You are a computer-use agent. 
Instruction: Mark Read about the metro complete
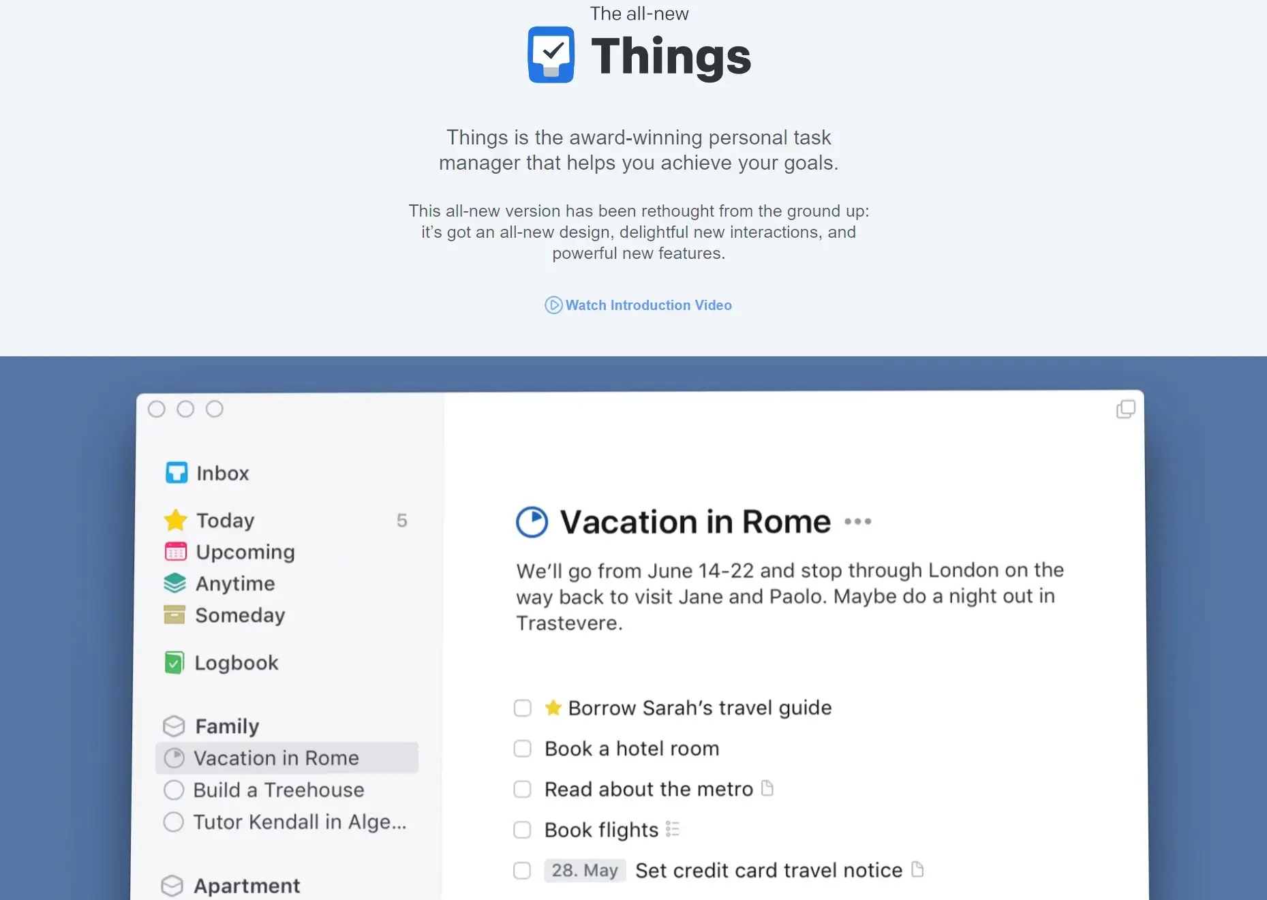523,789
